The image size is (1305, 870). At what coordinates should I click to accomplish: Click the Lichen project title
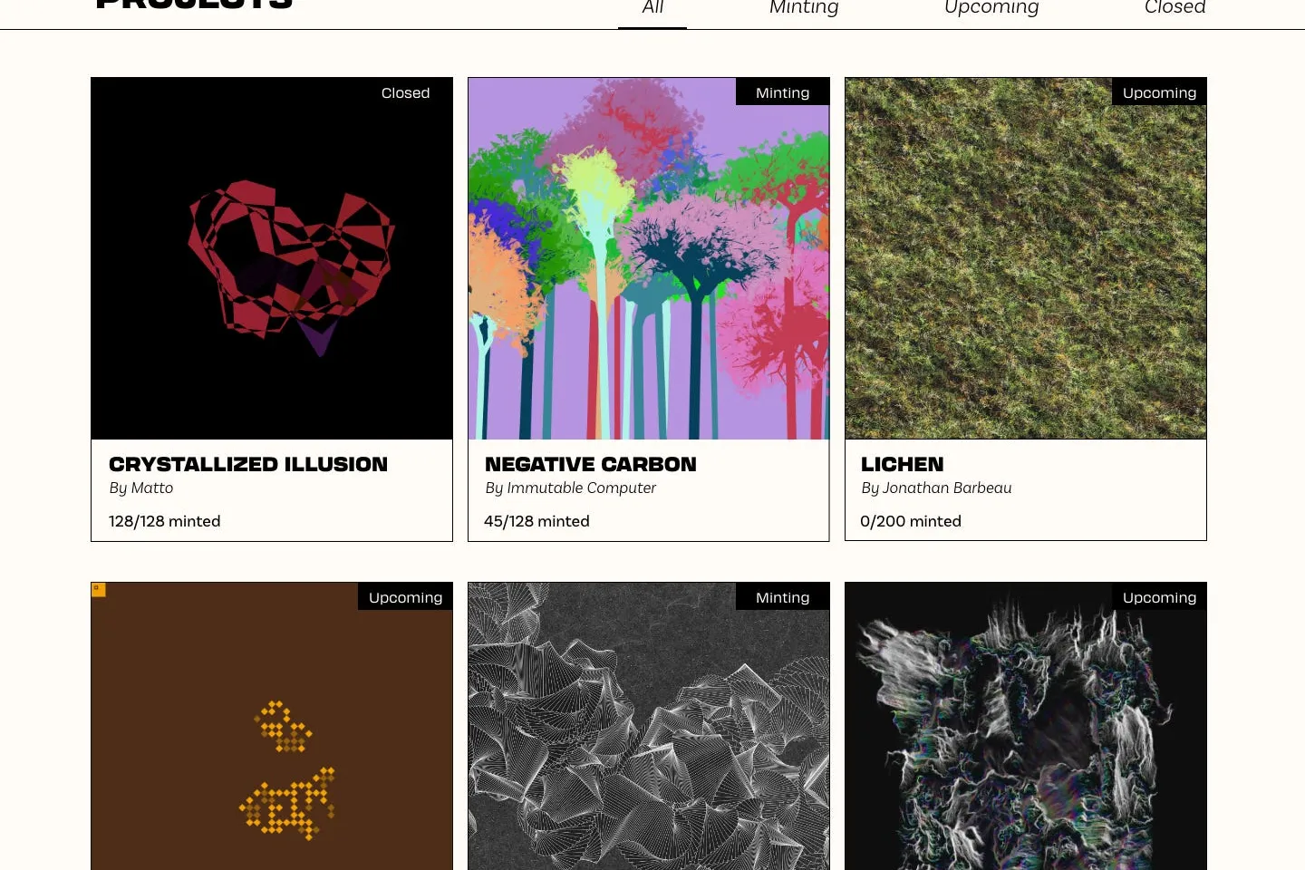pyautogui.click(x=903, y=464)
